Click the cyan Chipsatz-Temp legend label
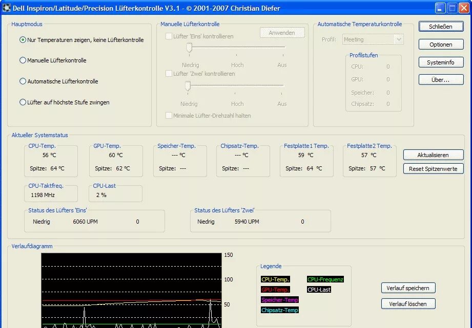This screenshot has height=328, width=472. click(280, 310)
